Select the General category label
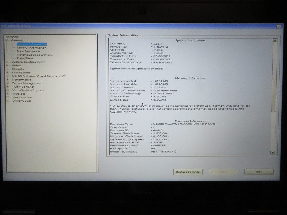Image resolution: width=287 pixels, height=215 pixels. [x=17, y=40]
